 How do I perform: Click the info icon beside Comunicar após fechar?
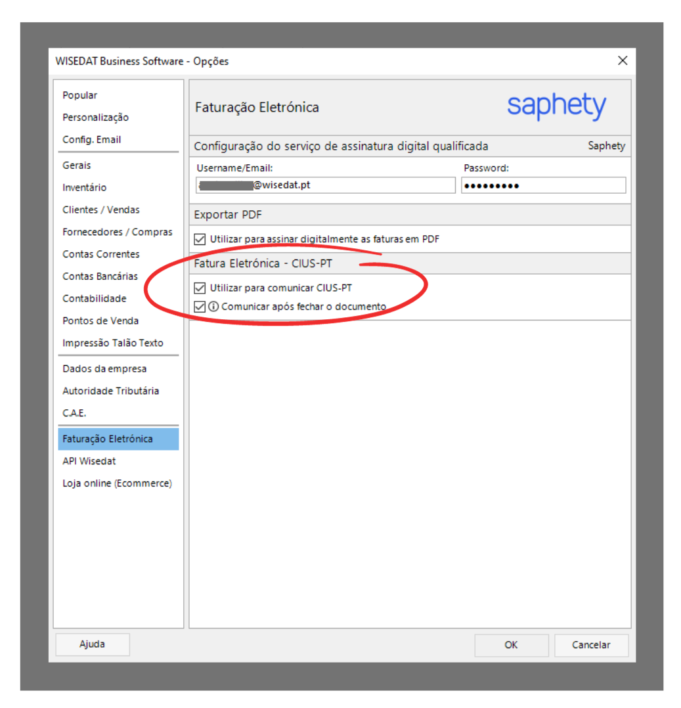213,306
